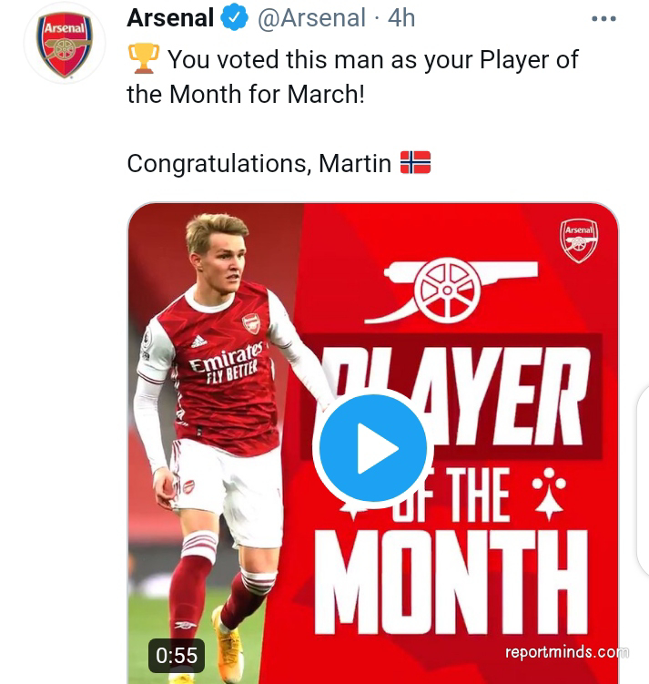Screen dimensions: 649x684
Task: Open the Arsenal profile avatar
Action: pos(64,42)
